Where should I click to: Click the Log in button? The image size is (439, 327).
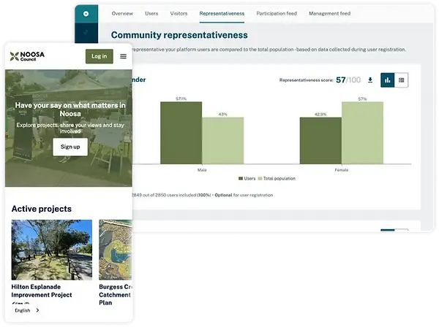click(x=100, y=56)
